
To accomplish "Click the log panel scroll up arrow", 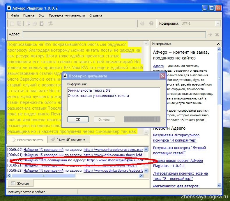I will pyautogui.click(x=146, y=149).
